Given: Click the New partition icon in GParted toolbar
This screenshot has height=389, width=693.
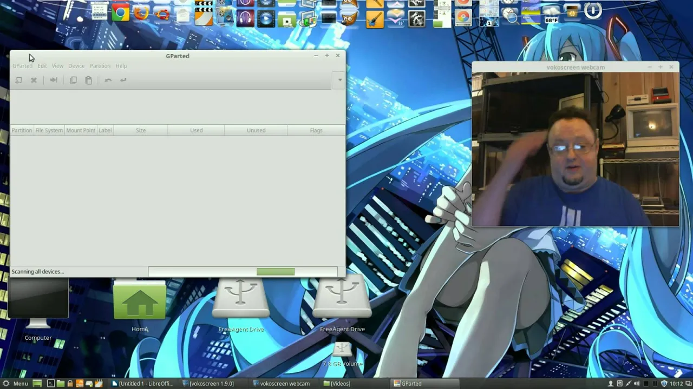Looking at the screenshot, I should (19, 80).
